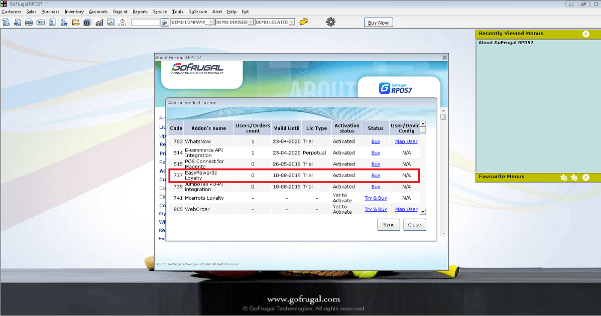Viewport: 601px width, 316px height.
Task: Click the addon table scroll up arrow
Action: [423, 124]
